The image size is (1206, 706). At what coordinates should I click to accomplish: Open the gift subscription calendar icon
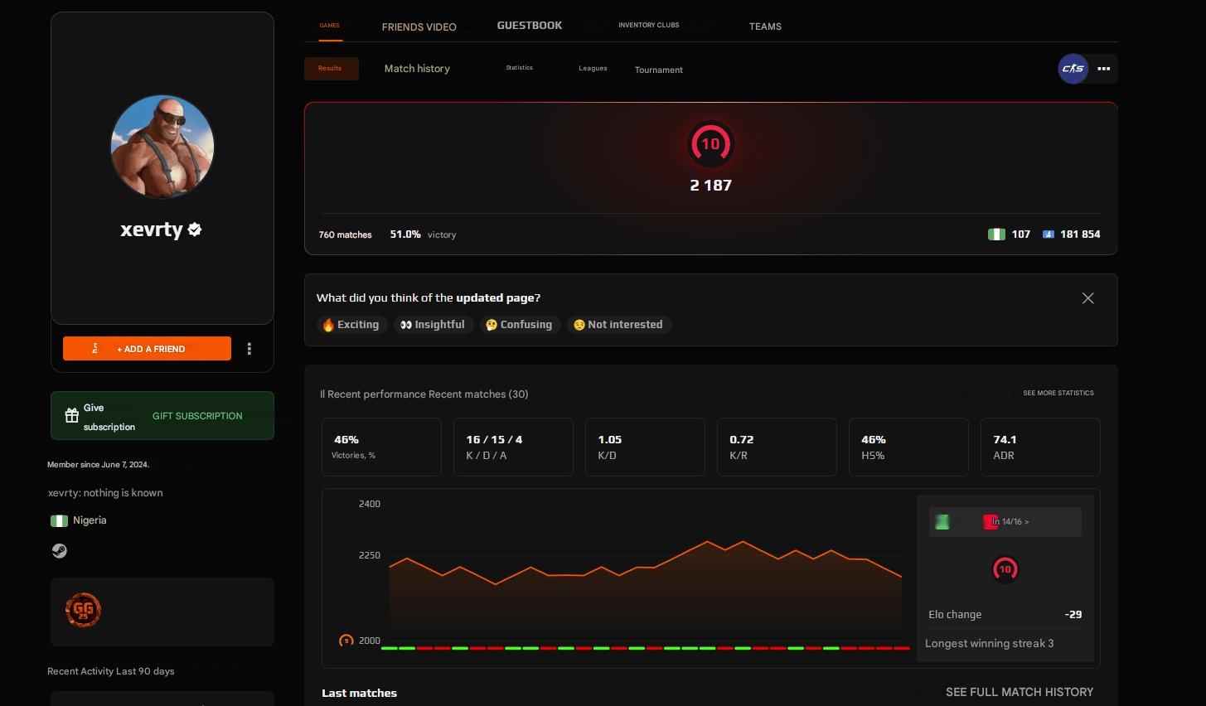click(72, 415)
